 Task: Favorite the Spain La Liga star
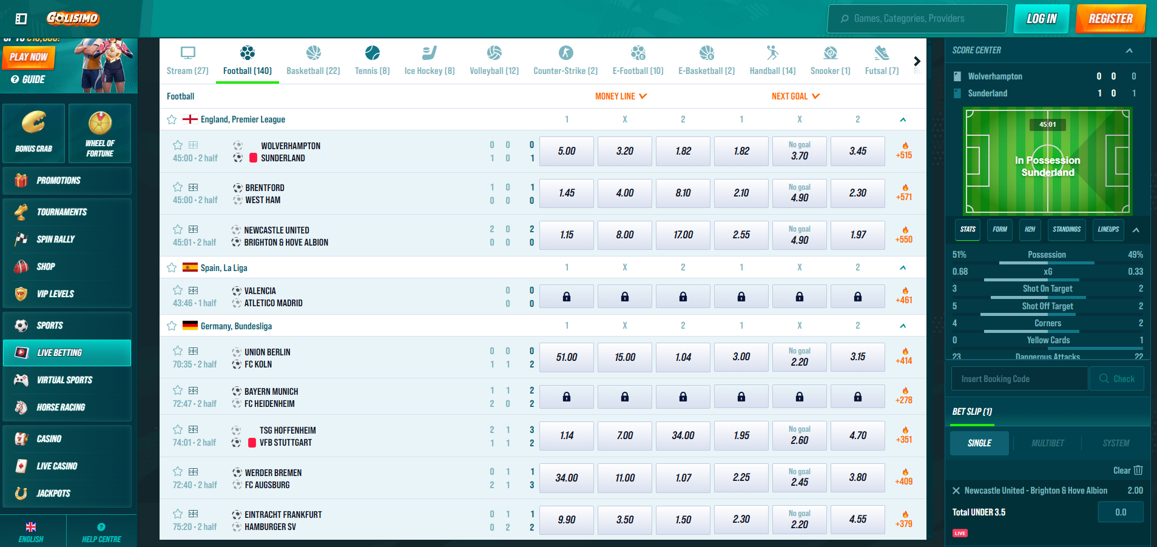[172, 267]
